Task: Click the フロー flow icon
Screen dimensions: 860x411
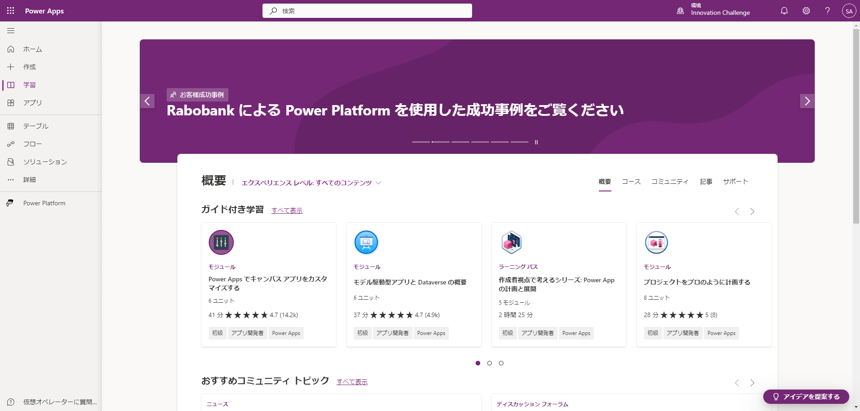Action: click(11, 144)
